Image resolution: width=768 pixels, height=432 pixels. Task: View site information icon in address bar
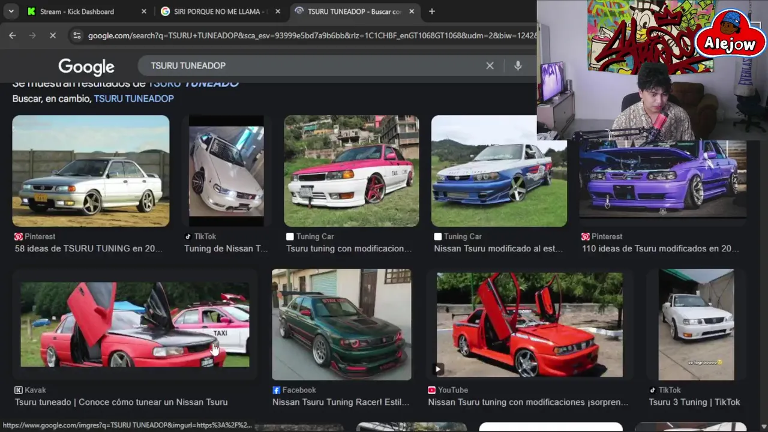pos(77,36)
